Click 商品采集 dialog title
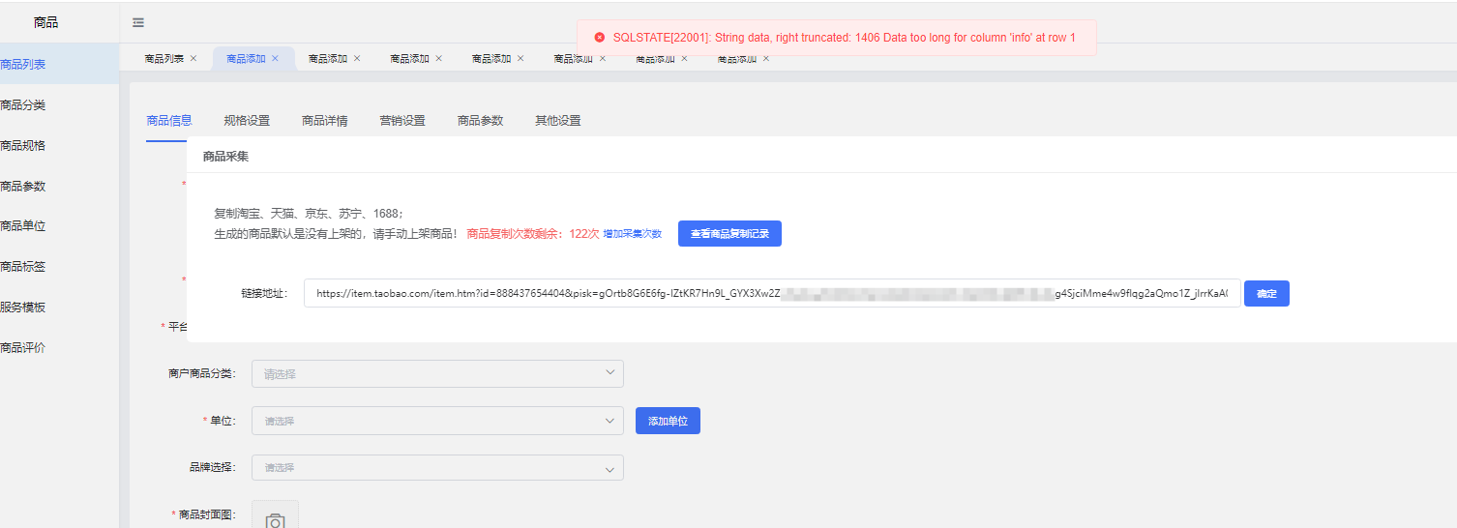The height and width of the screenshot is (528, 1457). click(225, 156)
